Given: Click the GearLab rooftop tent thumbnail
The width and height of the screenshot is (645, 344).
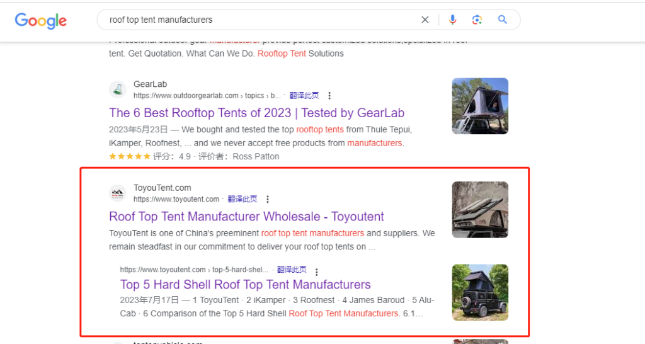Looking at the screenshot, I should click(x=480, y=106).
